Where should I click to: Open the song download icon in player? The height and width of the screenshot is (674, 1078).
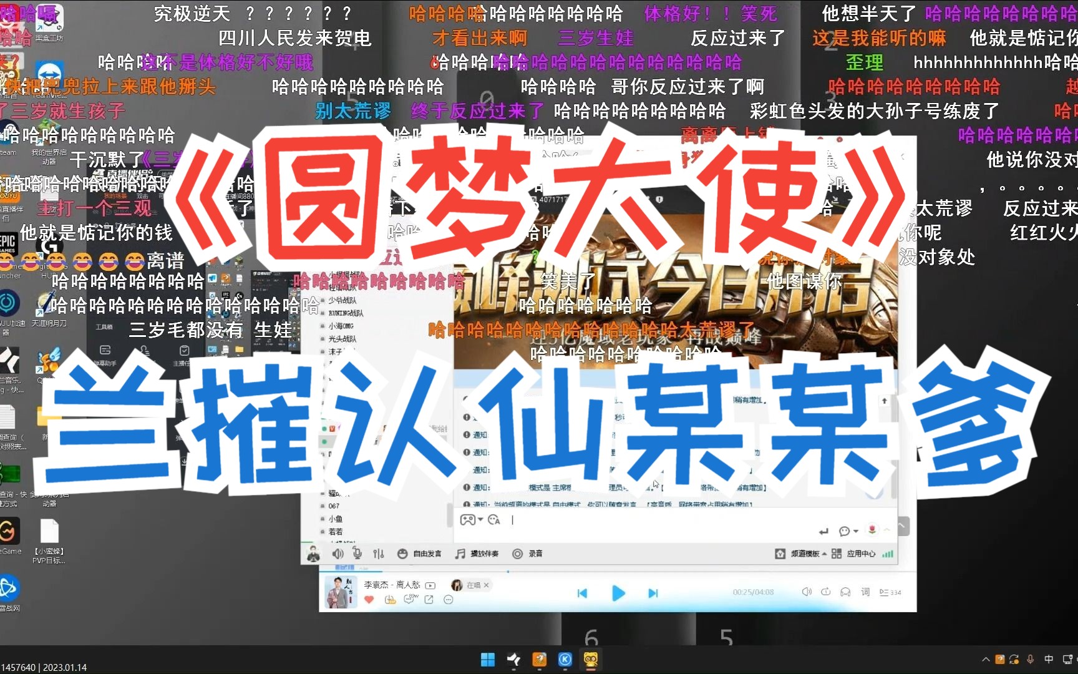[x=390, y=600]
